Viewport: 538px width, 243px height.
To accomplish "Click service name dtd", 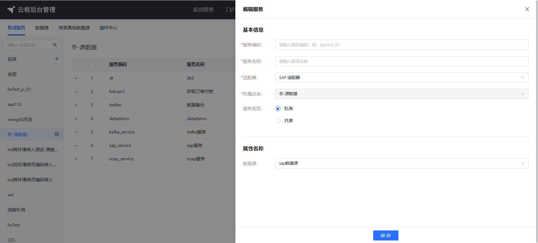I will (190, 78).
